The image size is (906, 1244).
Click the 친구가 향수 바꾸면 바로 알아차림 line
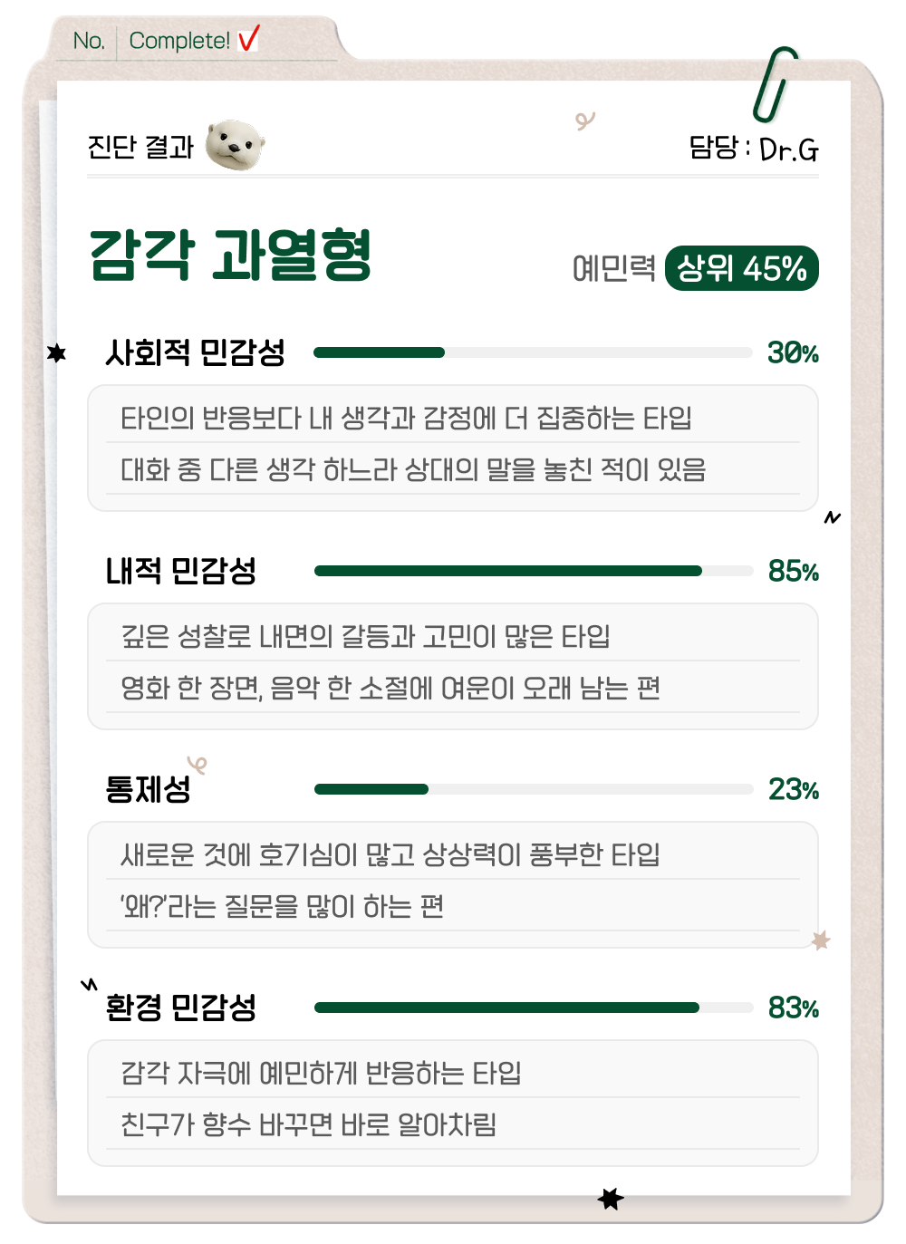click(309, 1124)
